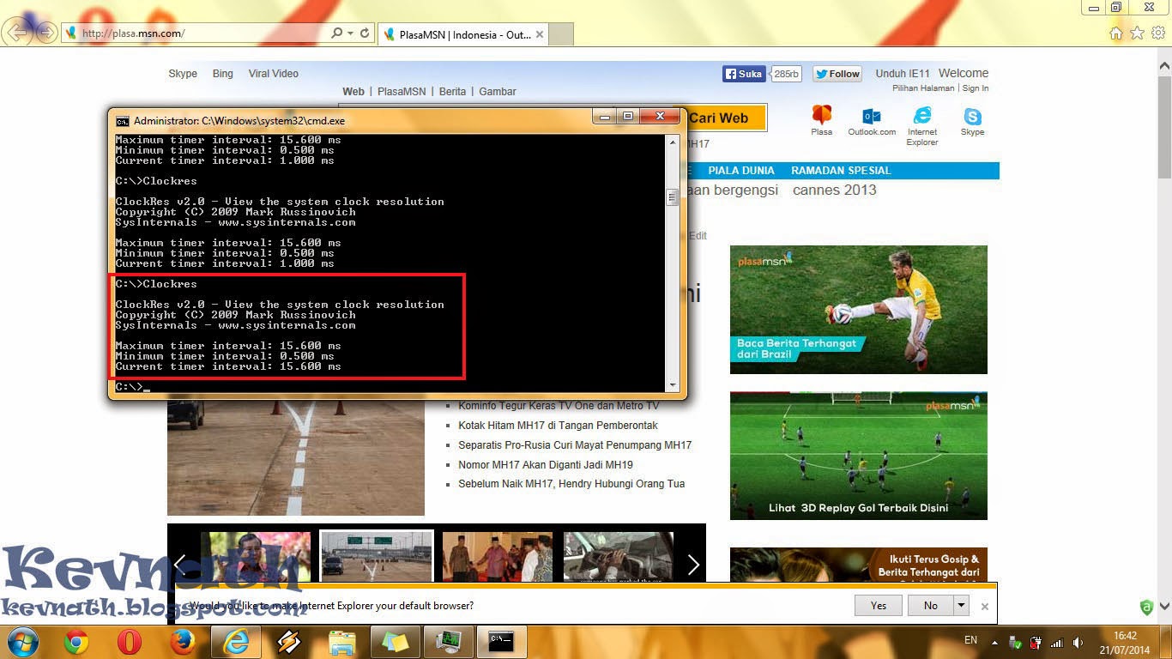Open RAMADAN SPESIAL navigation item
Screen dimensions: 1172x659
(x=841, y=171)
